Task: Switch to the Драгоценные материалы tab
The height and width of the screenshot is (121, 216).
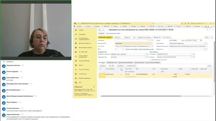Action: (126, 63)
